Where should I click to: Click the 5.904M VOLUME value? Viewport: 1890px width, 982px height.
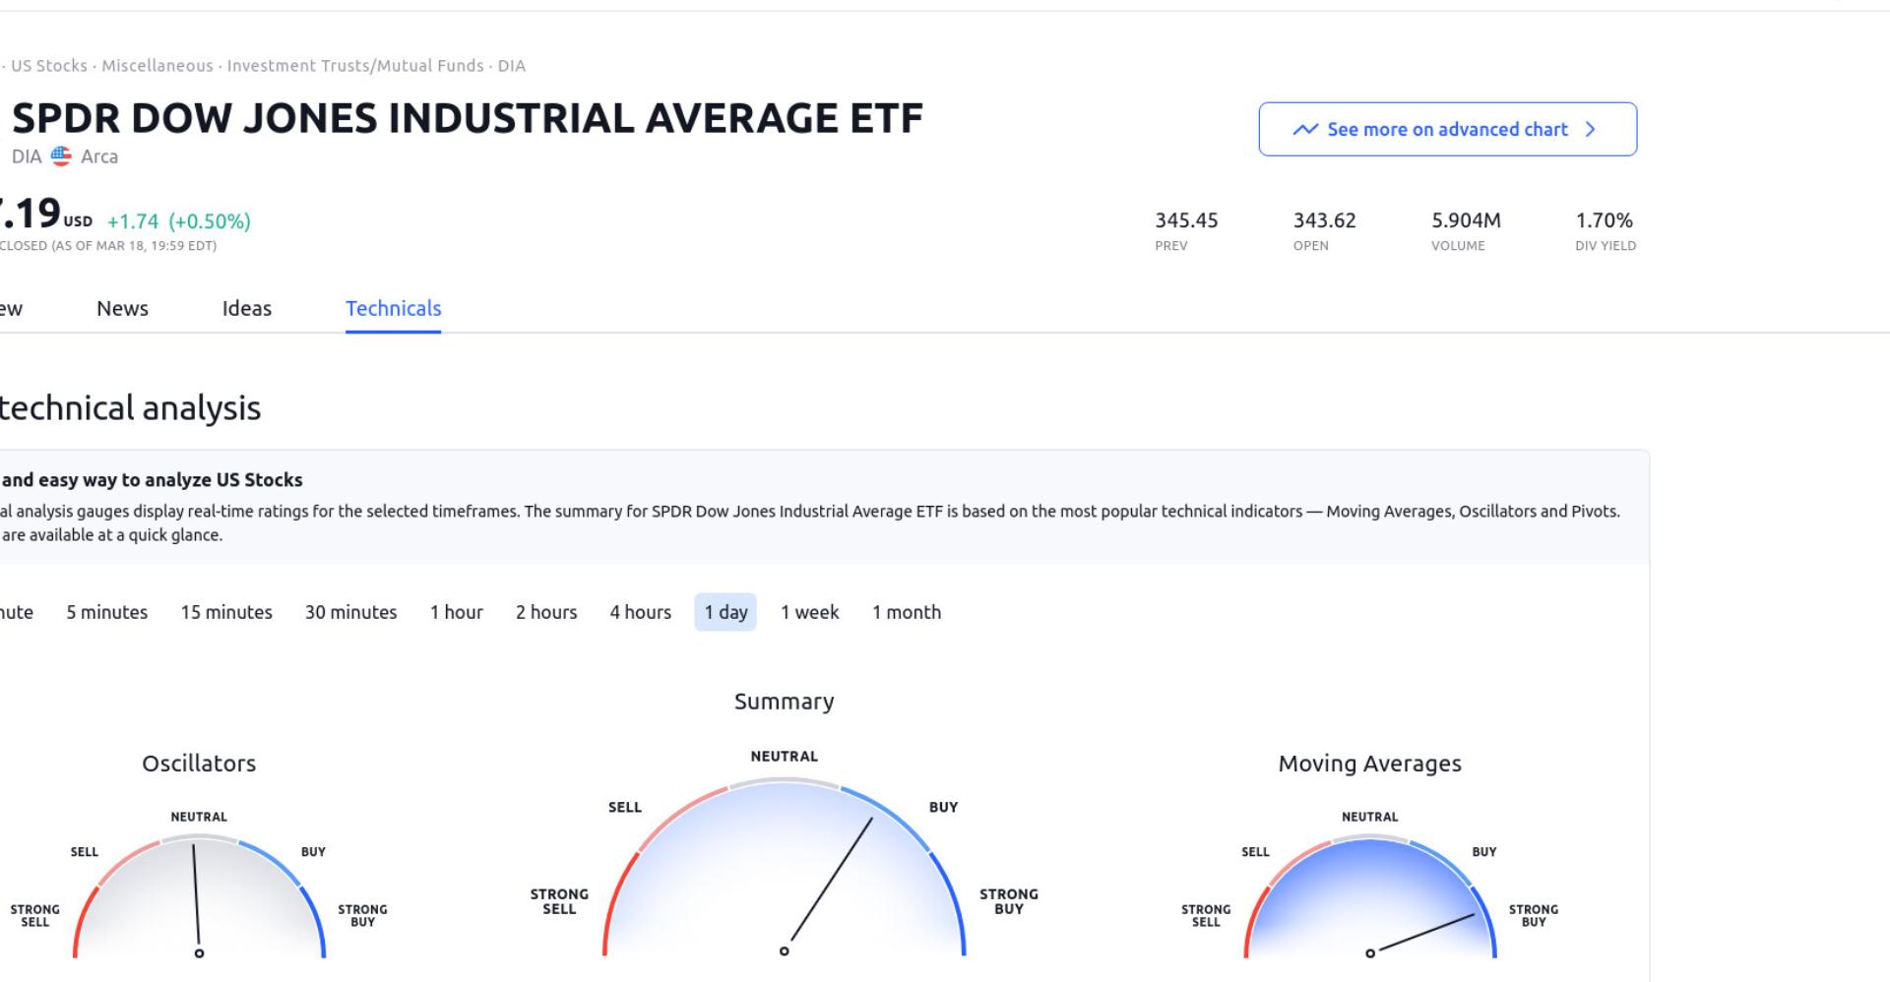[1466, 220]
